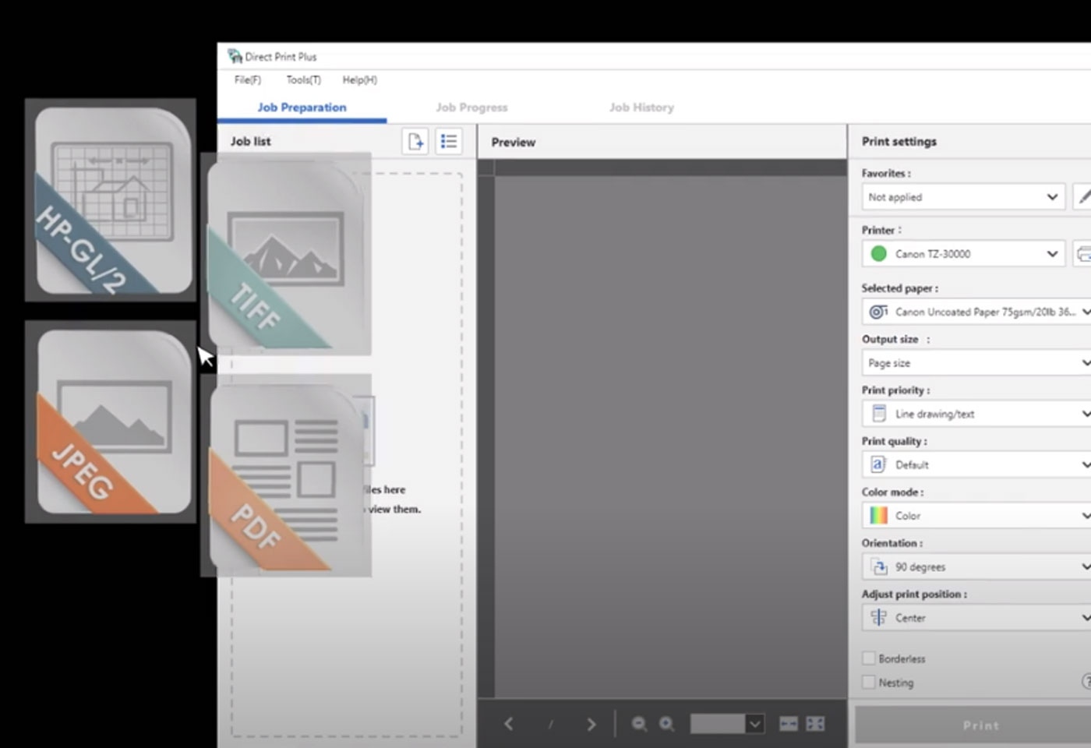
Task: Enable the Borderless checkbox
Action: click(x=869, y=658)
